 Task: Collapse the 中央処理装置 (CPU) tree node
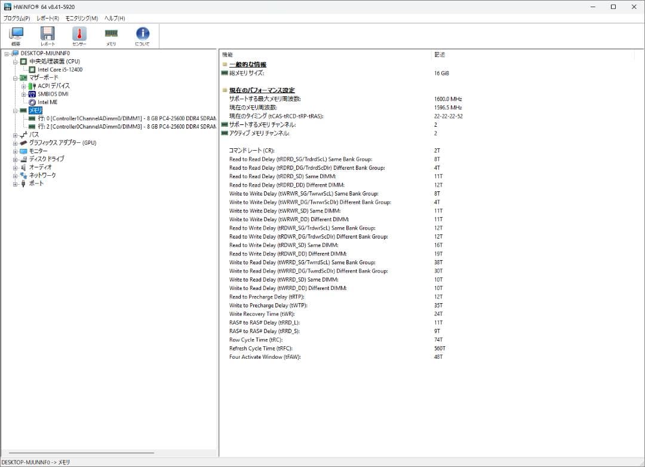tap(16, 62)
